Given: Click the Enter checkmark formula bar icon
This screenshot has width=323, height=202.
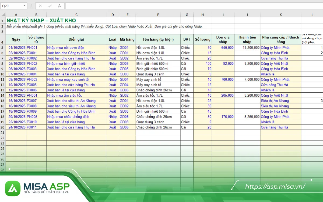Looking at the screenshot, I should (50, 6).
